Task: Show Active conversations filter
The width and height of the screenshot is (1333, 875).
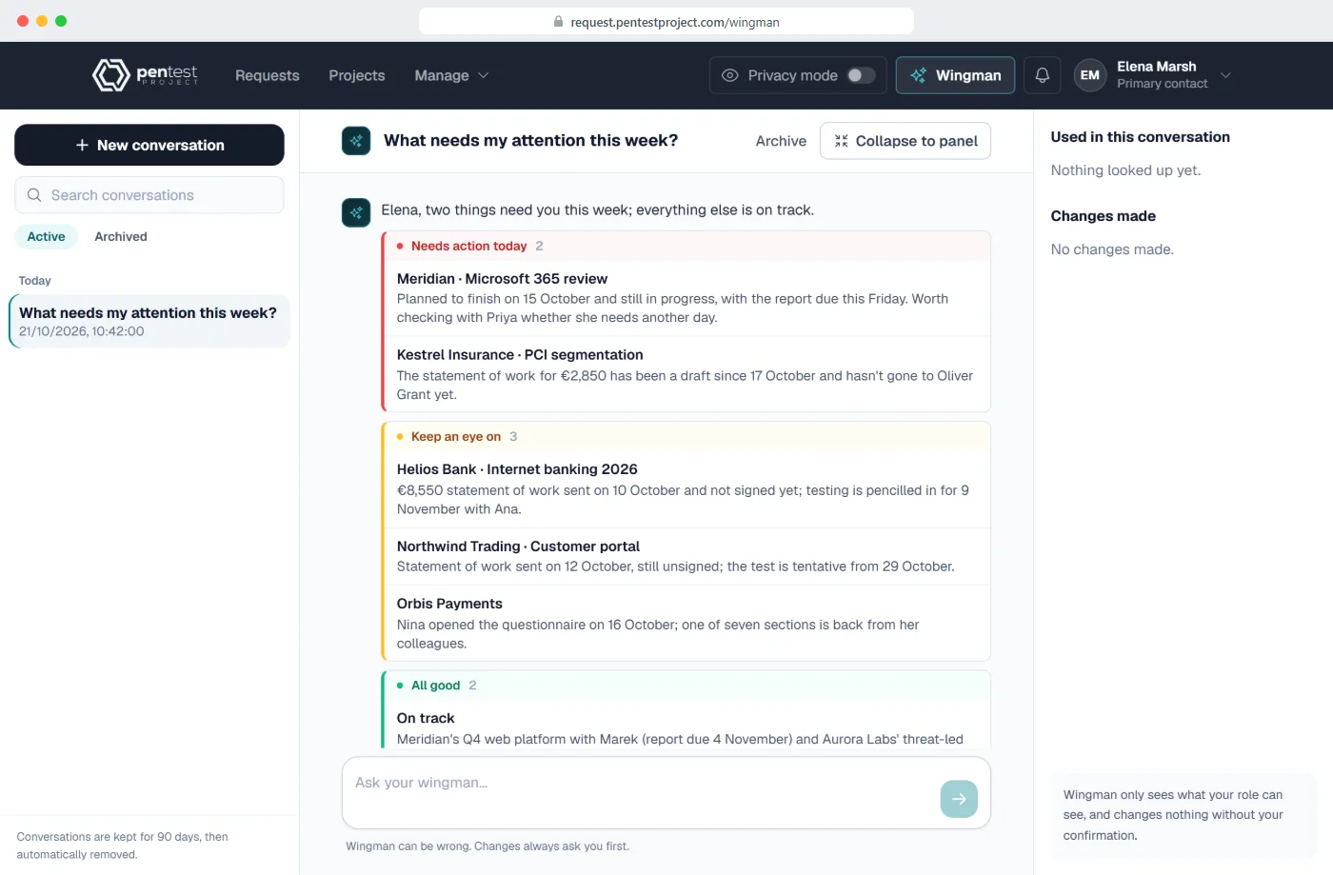Action: [x=47, y=236]
